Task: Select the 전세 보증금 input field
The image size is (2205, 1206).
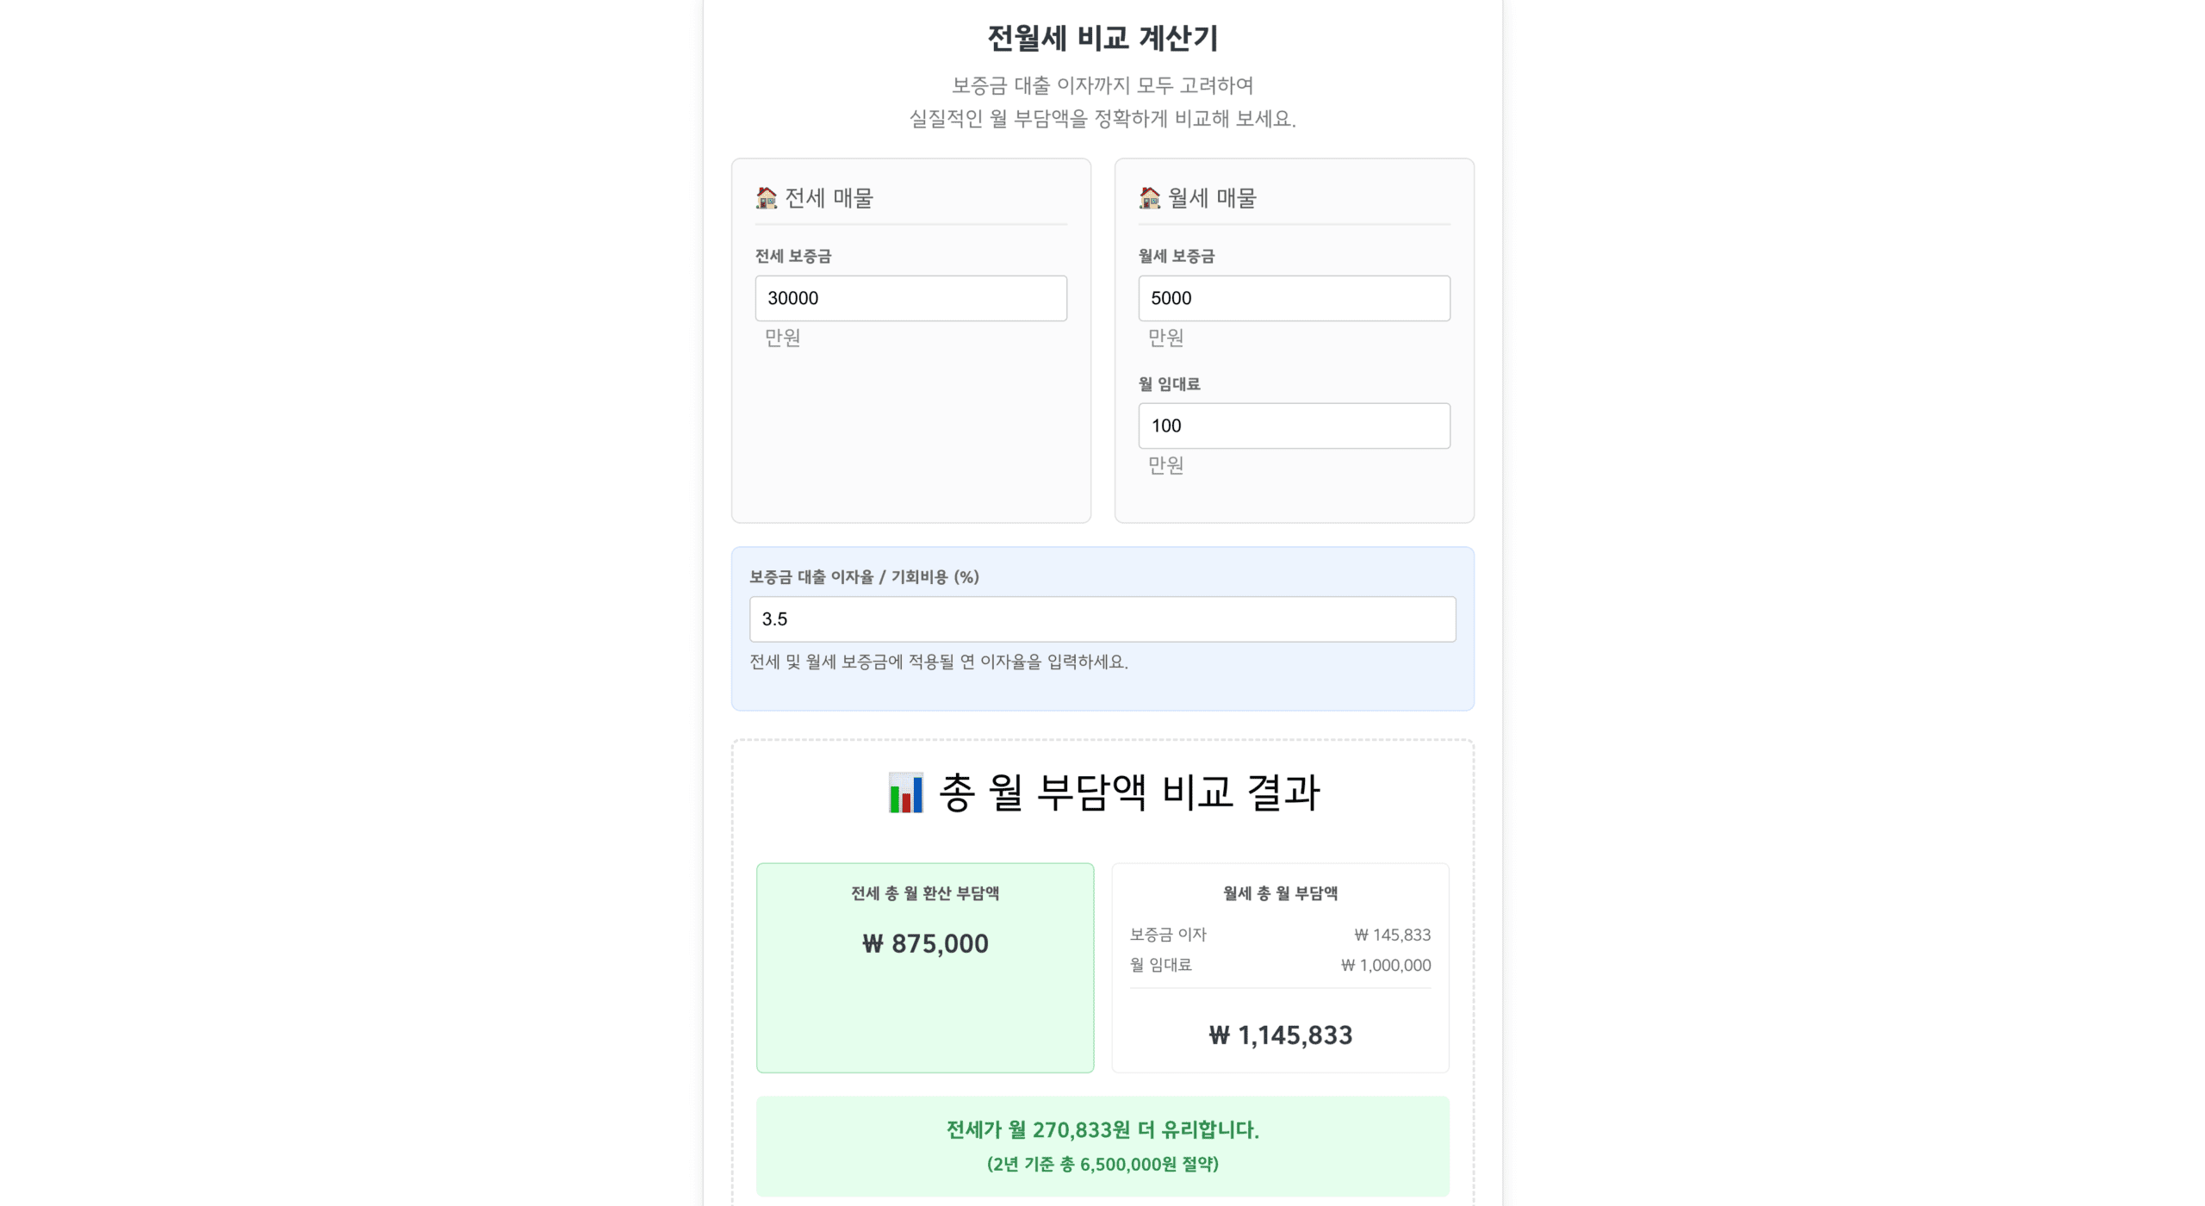Action: [910, 298]
